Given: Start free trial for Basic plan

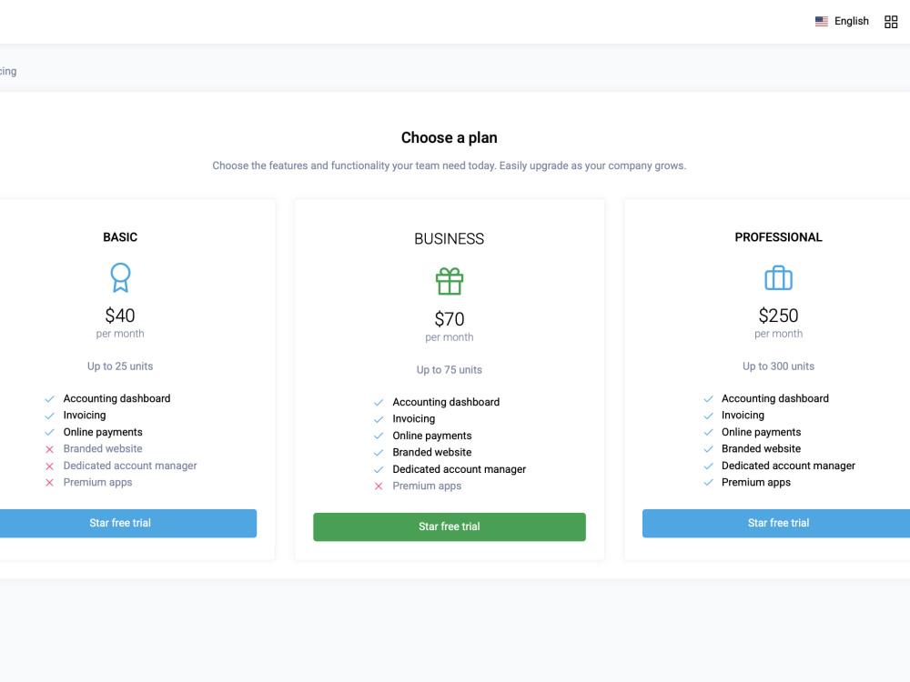Looking at the screenshot, I should tap(120, 523).
